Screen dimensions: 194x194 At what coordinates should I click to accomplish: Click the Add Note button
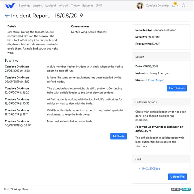coord(118,136)
